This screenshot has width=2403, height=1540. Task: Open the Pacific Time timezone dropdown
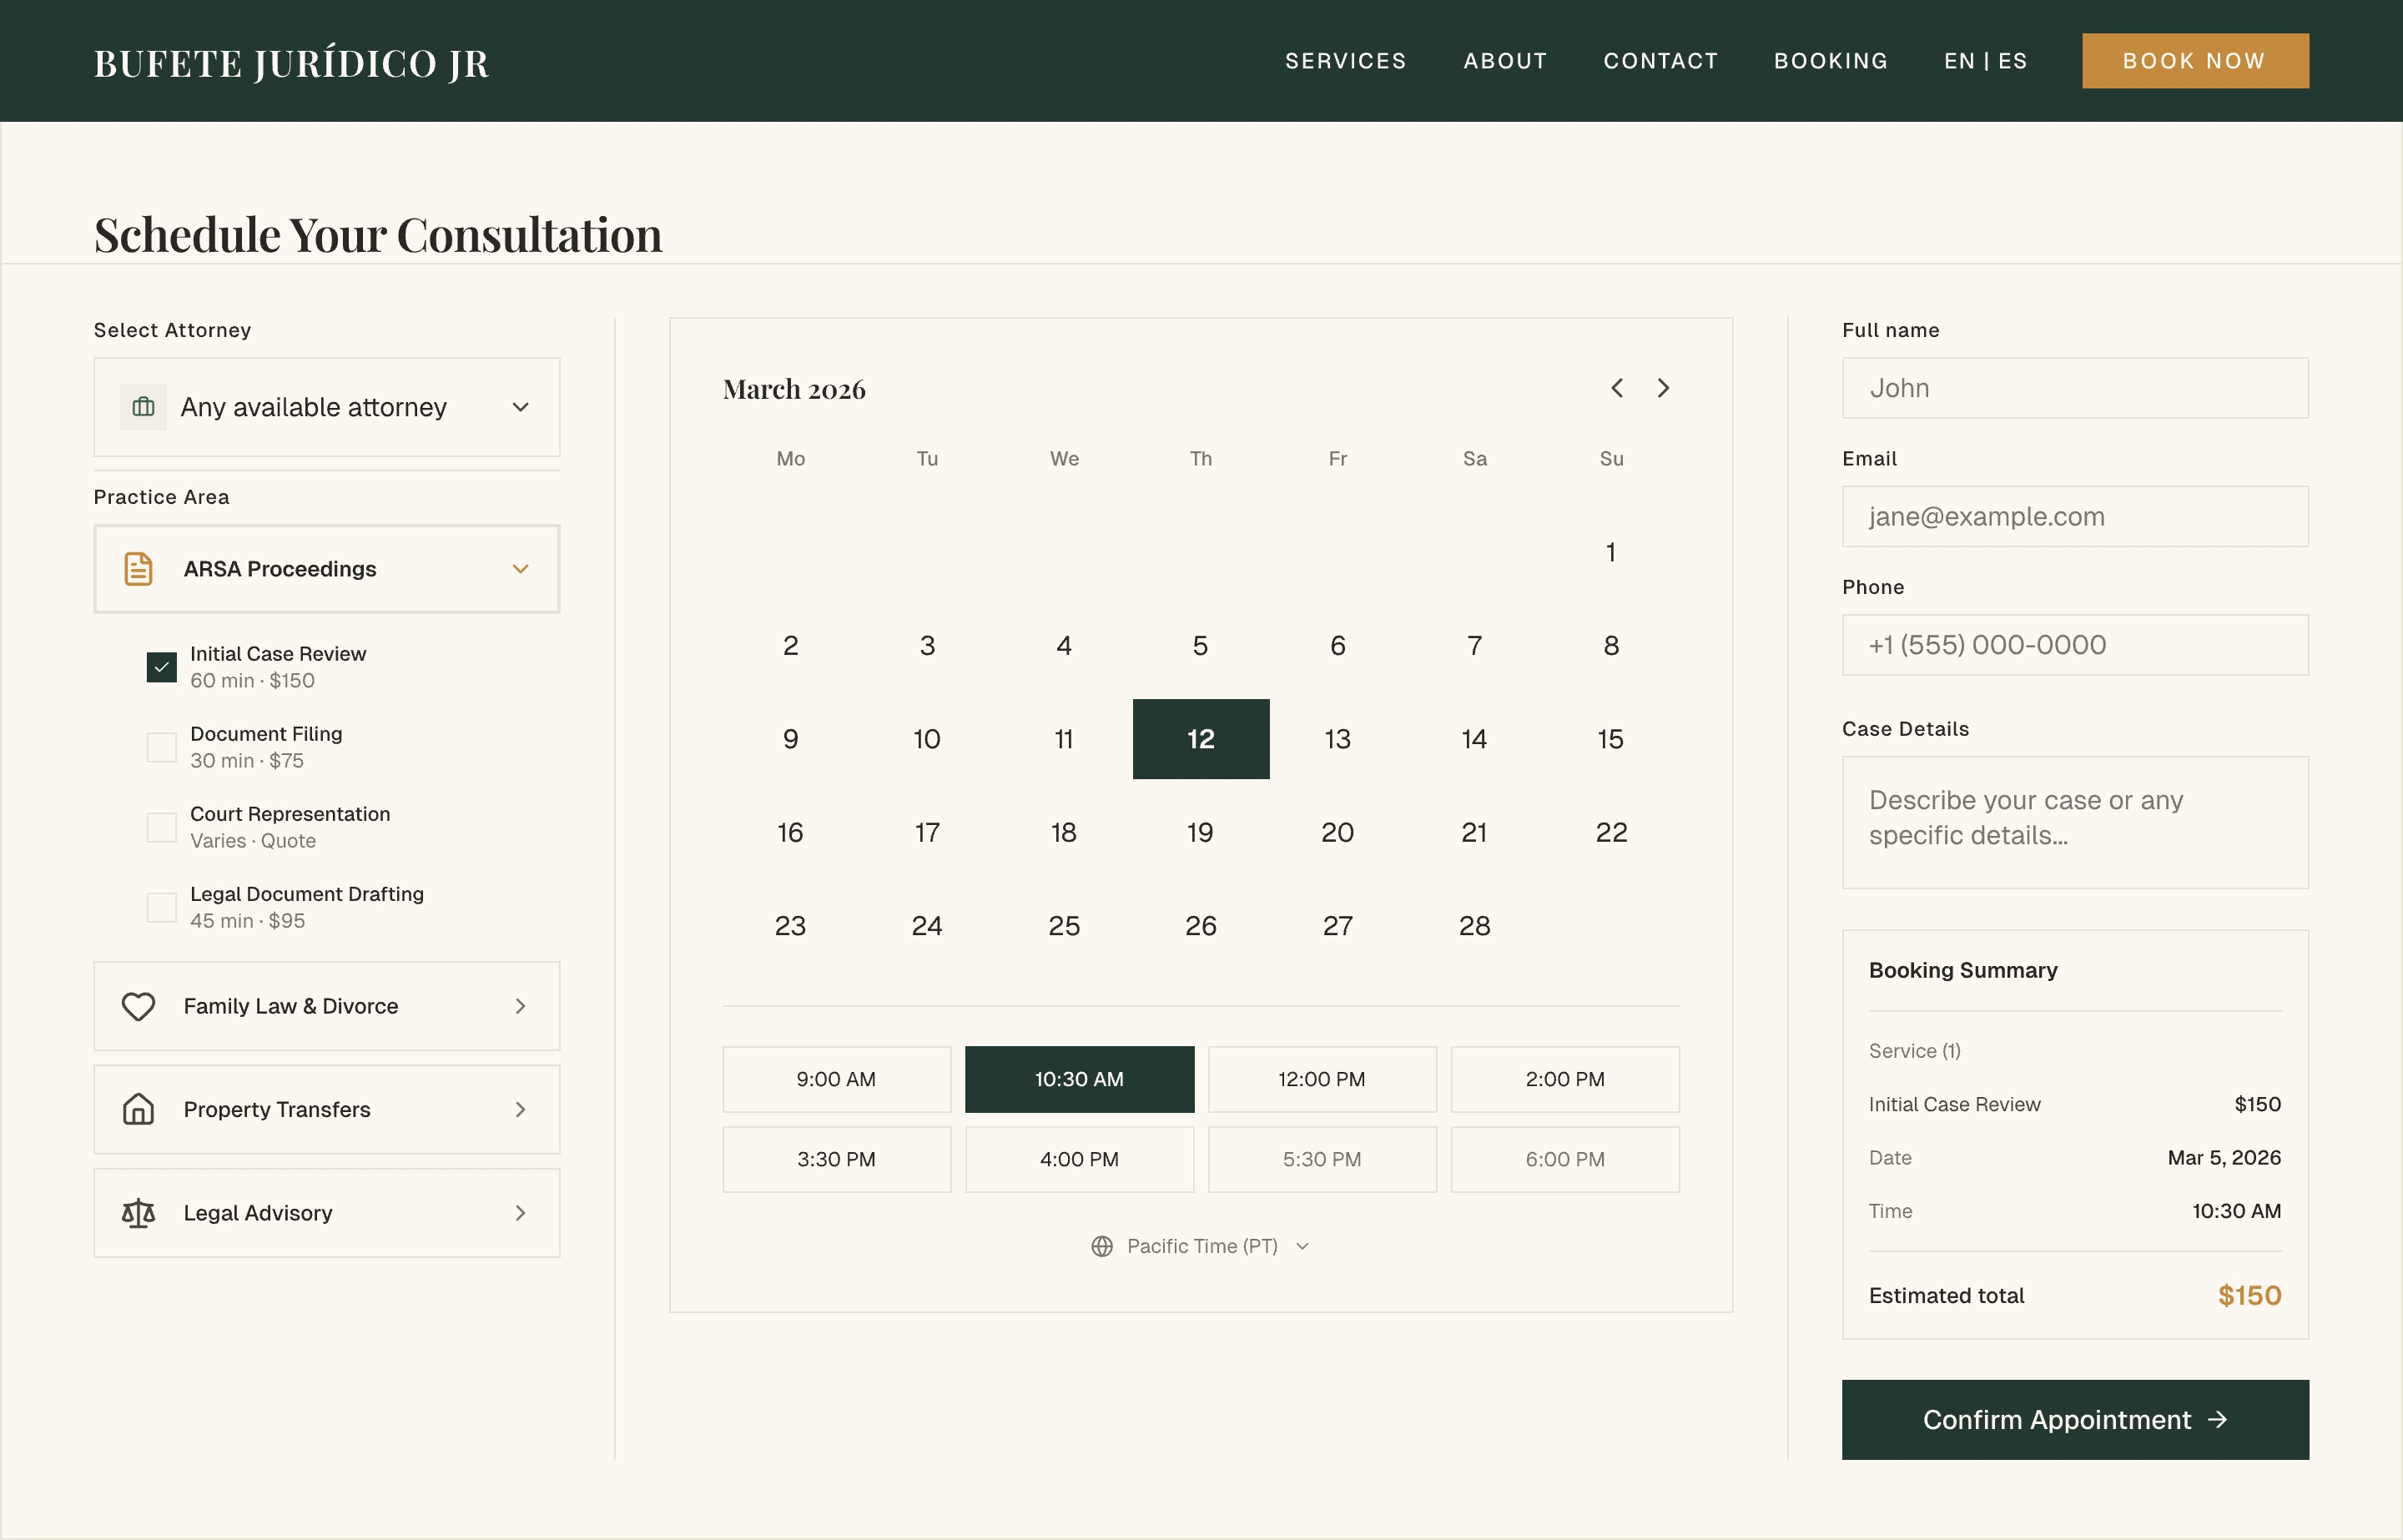click(x=1201, y=1246)
